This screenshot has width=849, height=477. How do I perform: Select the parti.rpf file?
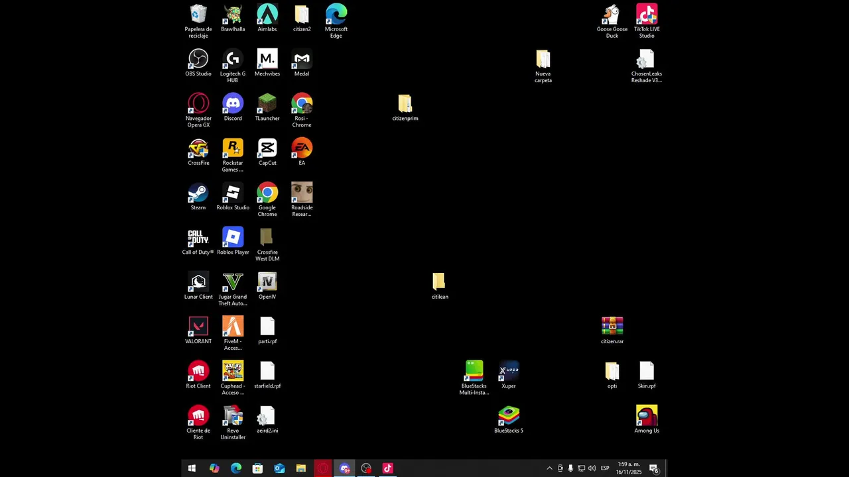pyautogui.click(x=267, y=330)
